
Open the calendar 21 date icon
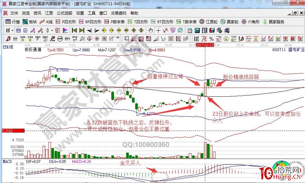click(x=190, y=30)
